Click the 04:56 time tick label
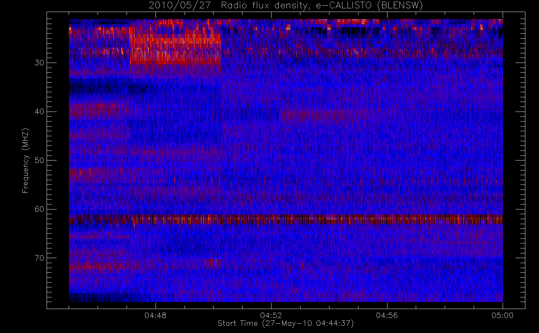539x333 pixels. click(x=387, y=315)
